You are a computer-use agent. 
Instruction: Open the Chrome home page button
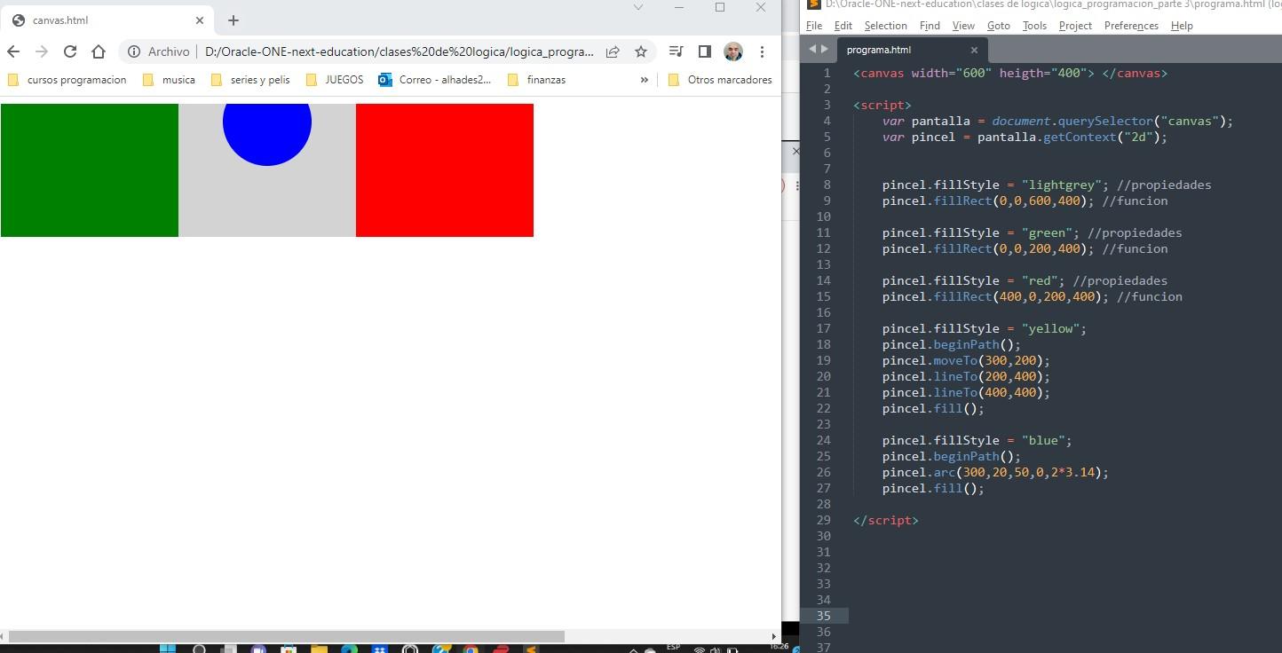click(99, 51)
